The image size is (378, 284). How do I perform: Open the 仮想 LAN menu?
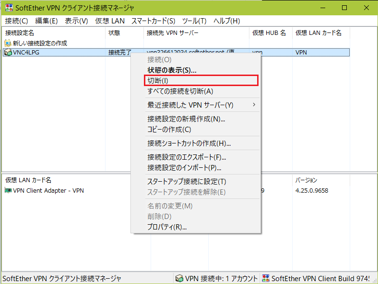[110, 21]
